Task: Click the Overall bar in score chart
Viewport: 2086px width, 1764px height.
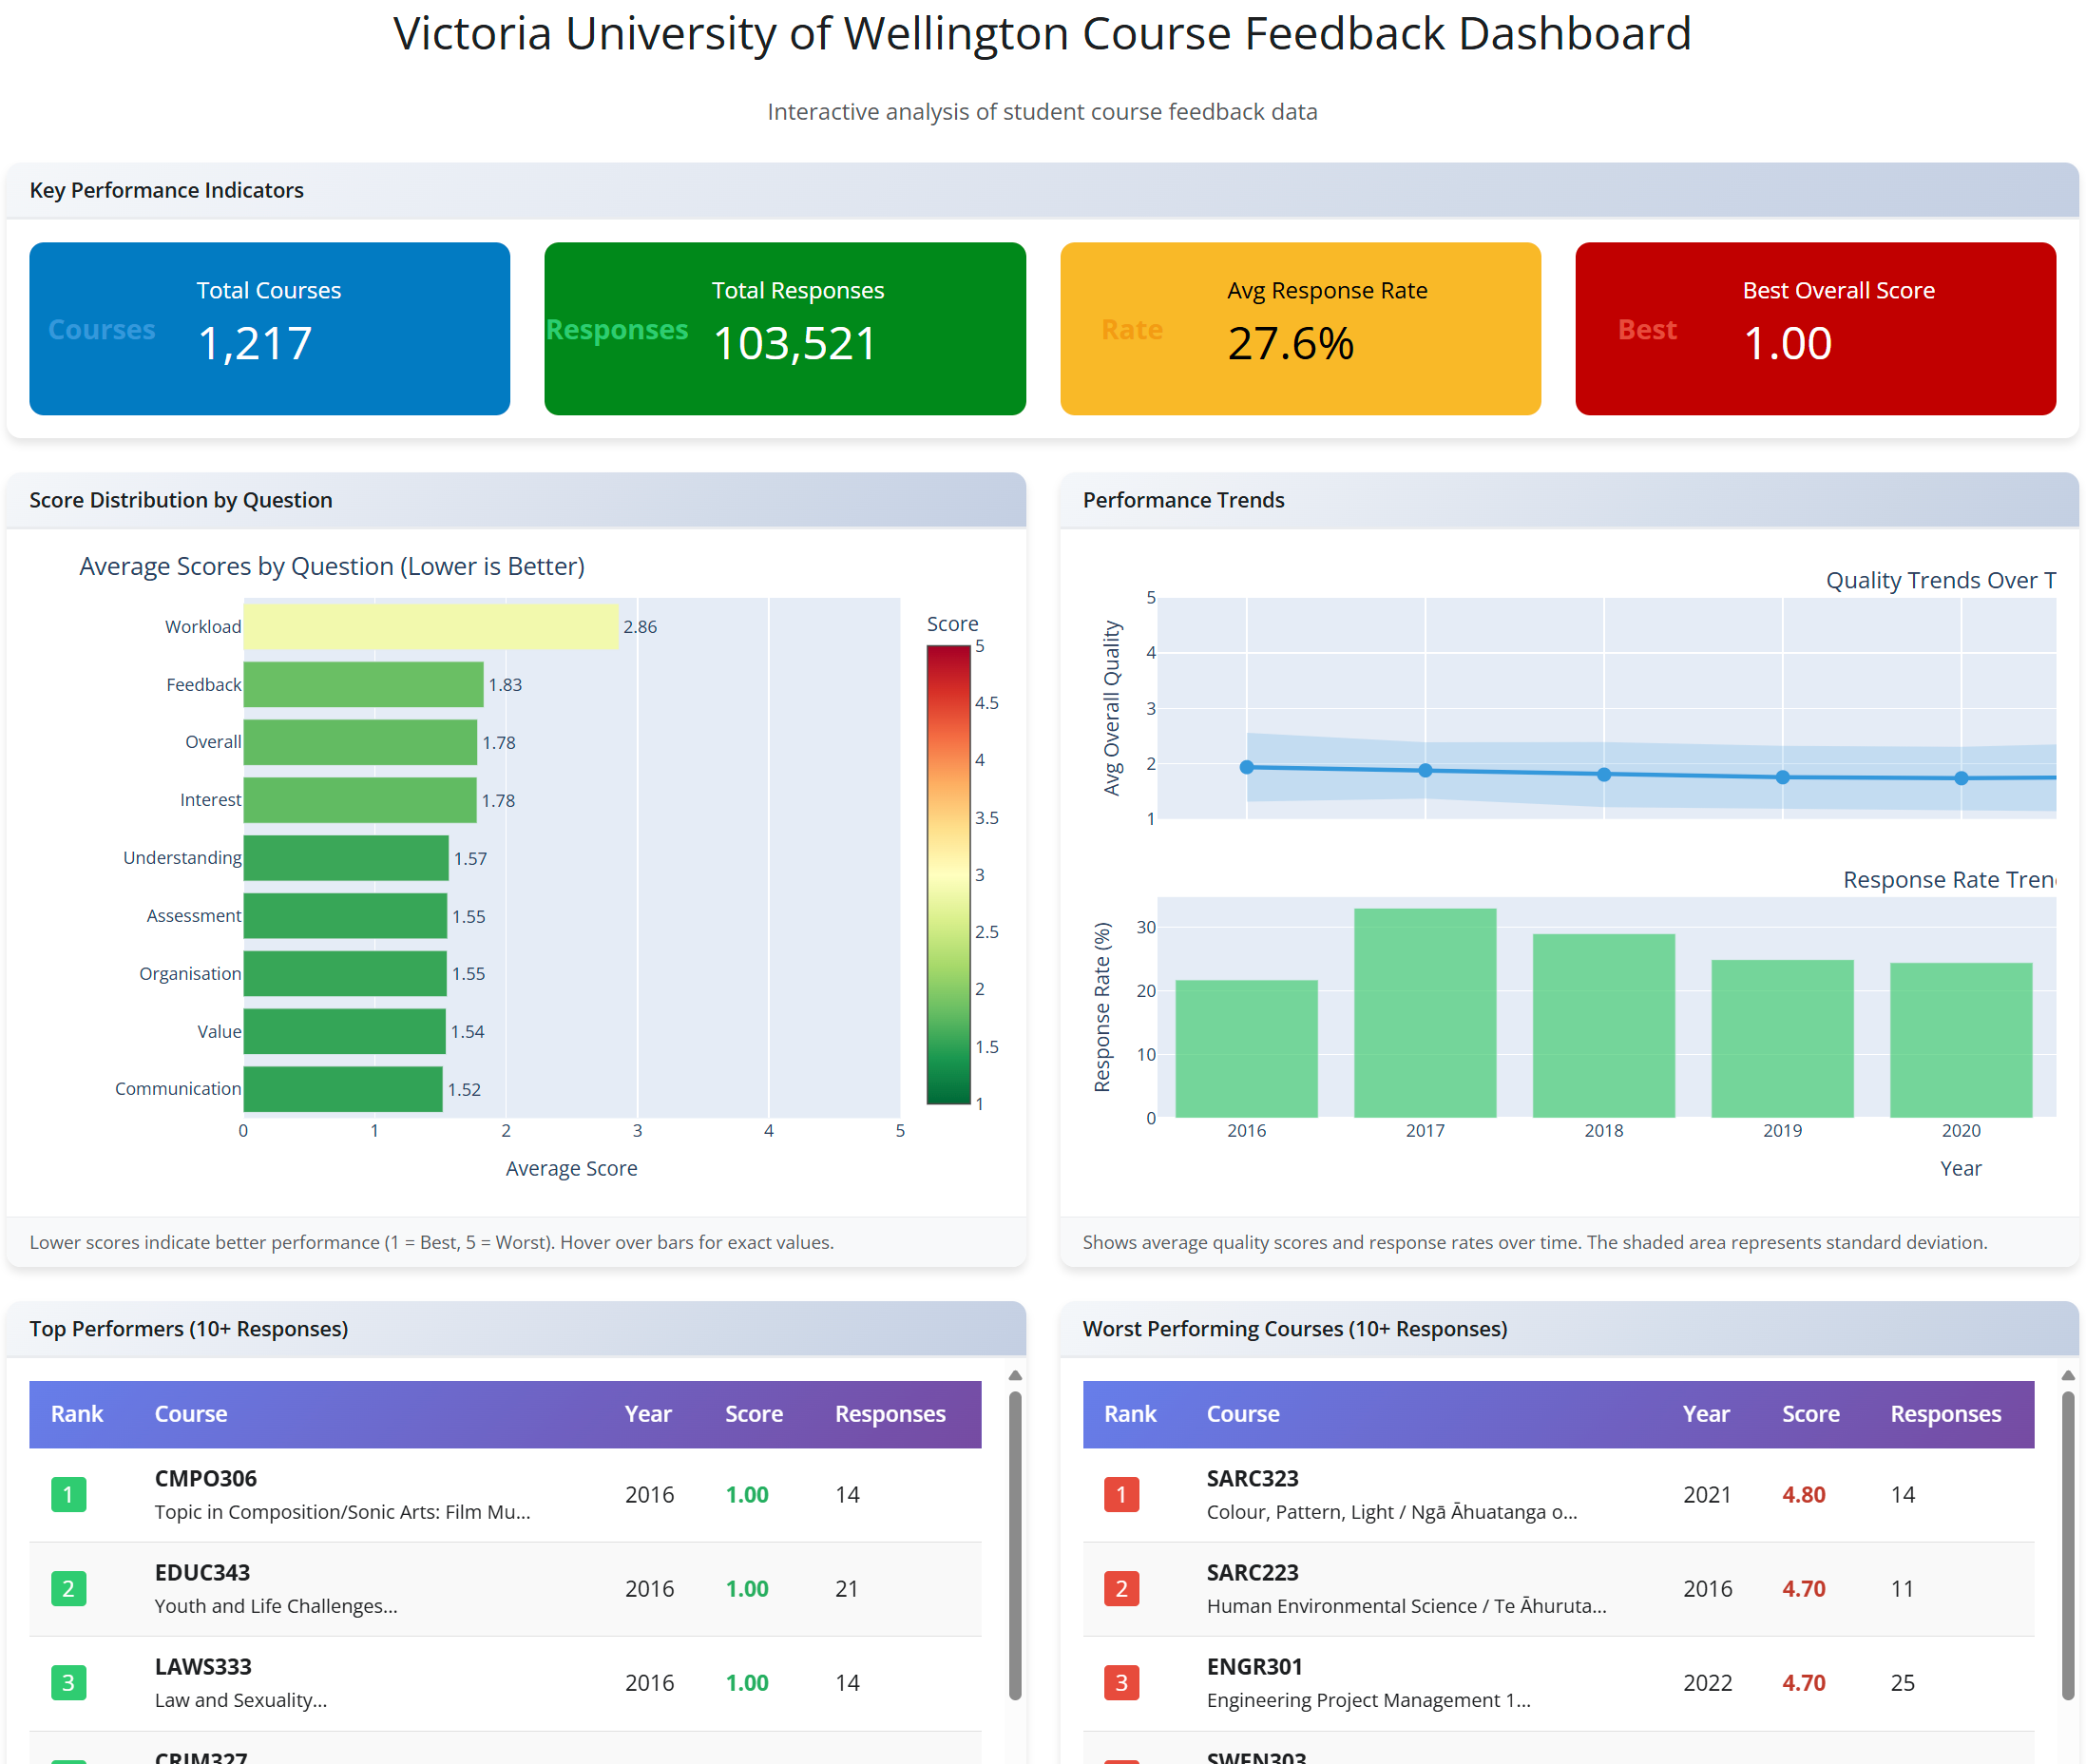Action: (x=360, y=742)
